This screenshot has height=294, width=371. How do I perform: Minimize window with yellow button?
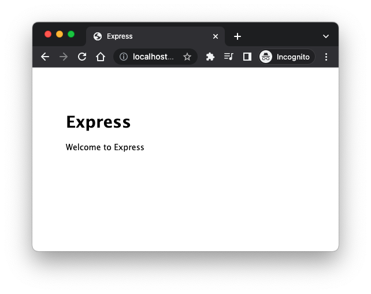tap(60, 34)
